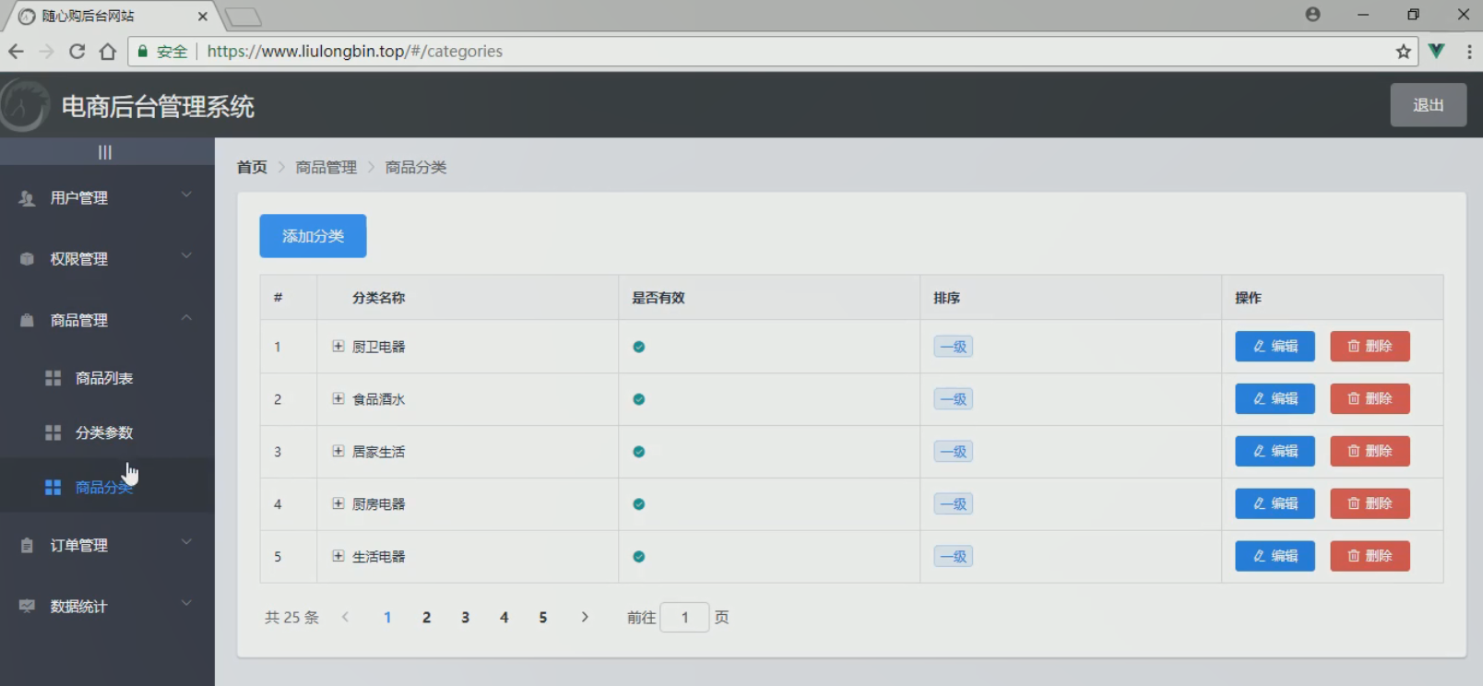Click 商品管理 breadcrumb item
This screenshot has width=1483, height=686.
click(x=326, y=167)
